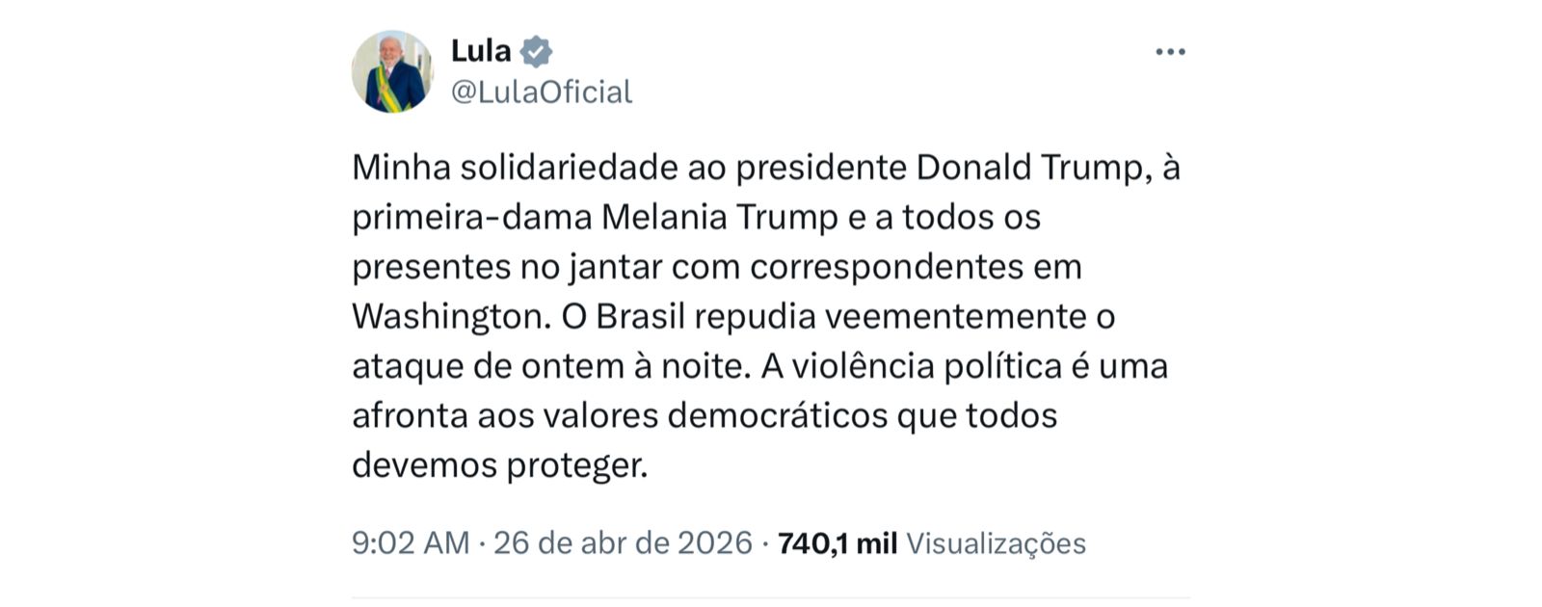Click the date 26 de abr de 2026

pyautogui.click(x=623, y=543)
